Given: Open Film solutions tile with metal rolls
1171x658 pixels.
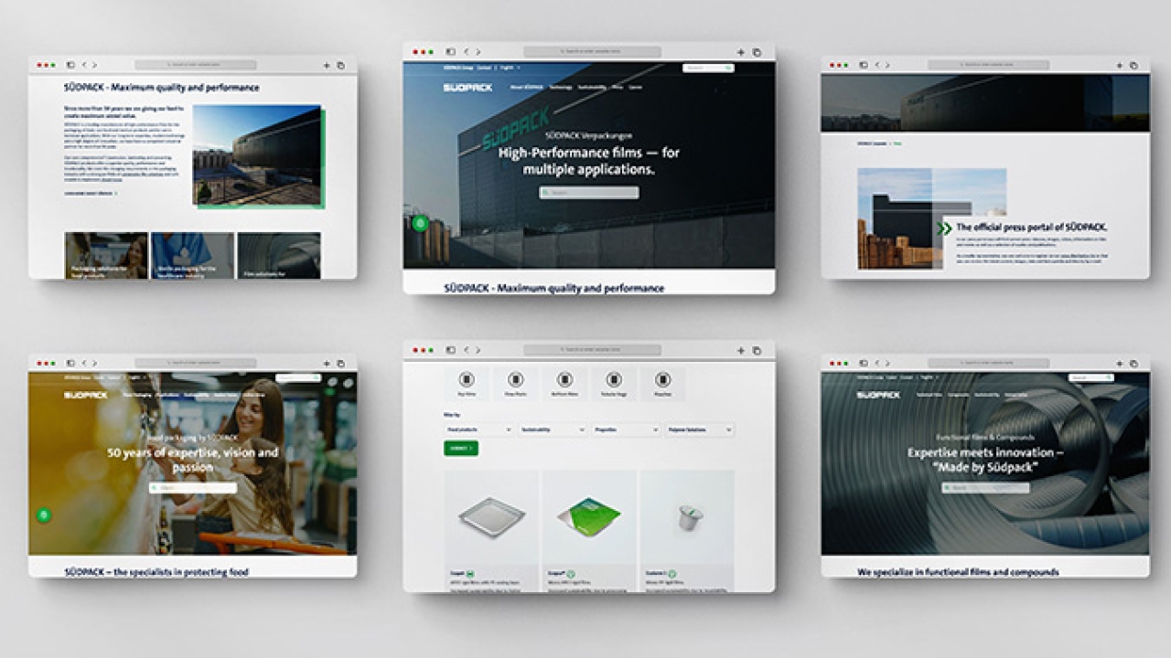Looking at the screenshot, I should 278,255.
